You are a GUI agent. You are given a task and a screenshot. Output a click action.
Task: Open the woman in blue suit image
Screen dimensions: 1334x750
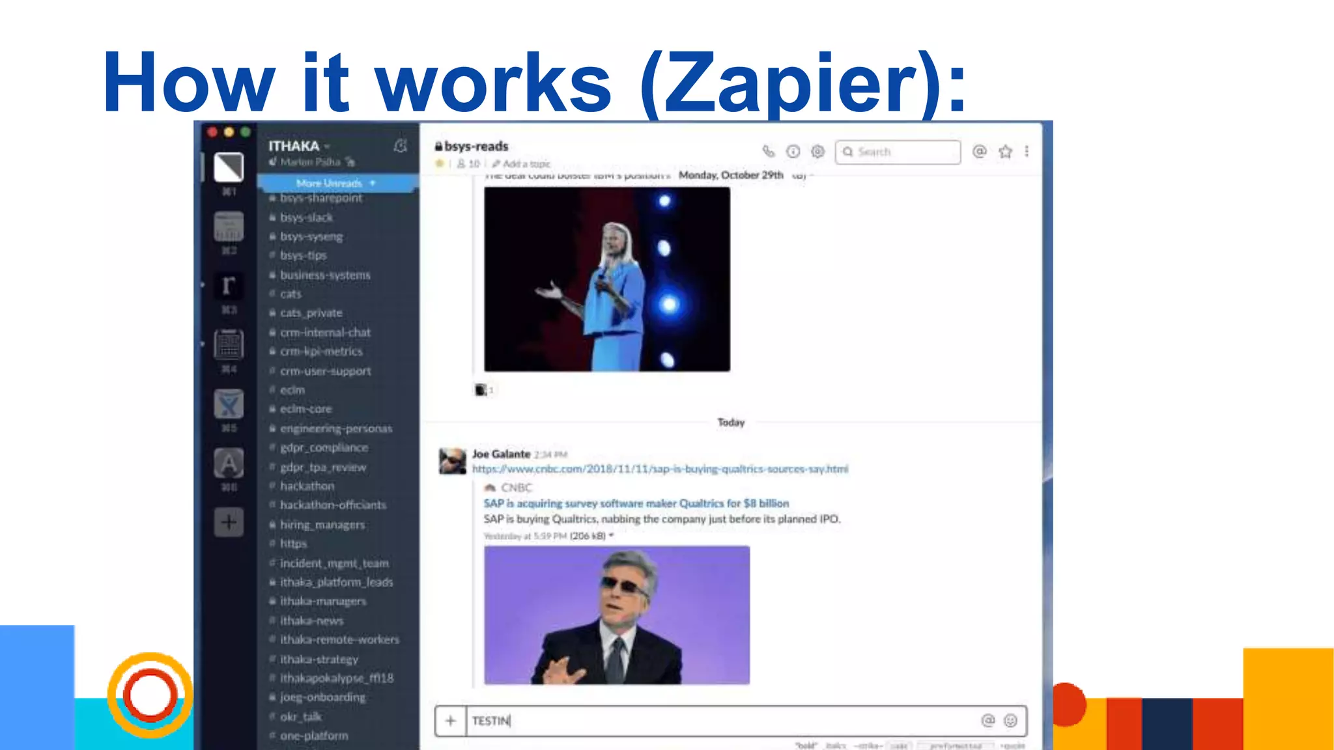pyautogui.click(x=607, y=279)
